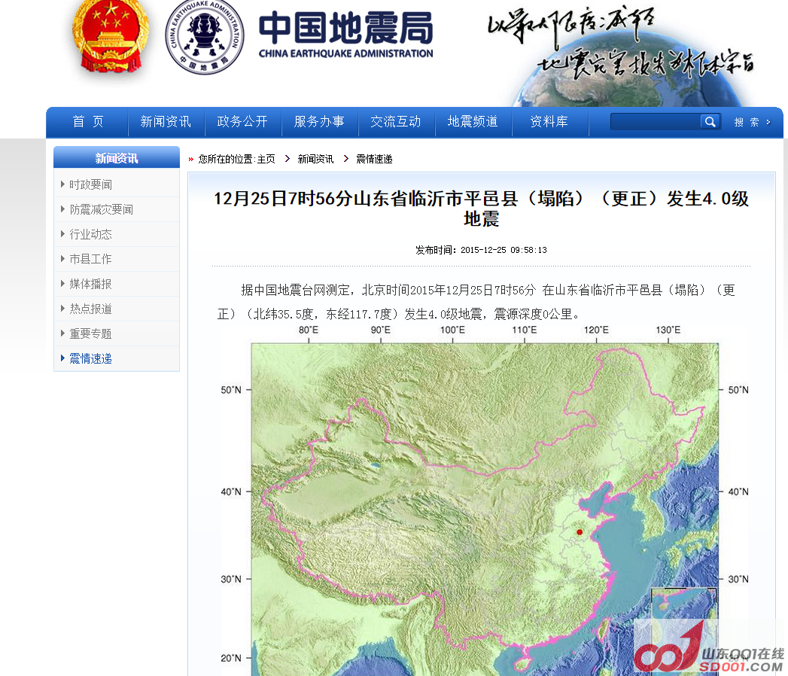Open the 交流互动 navigation item
This screenshot has width=788, height=676.
tap(396, 121)
